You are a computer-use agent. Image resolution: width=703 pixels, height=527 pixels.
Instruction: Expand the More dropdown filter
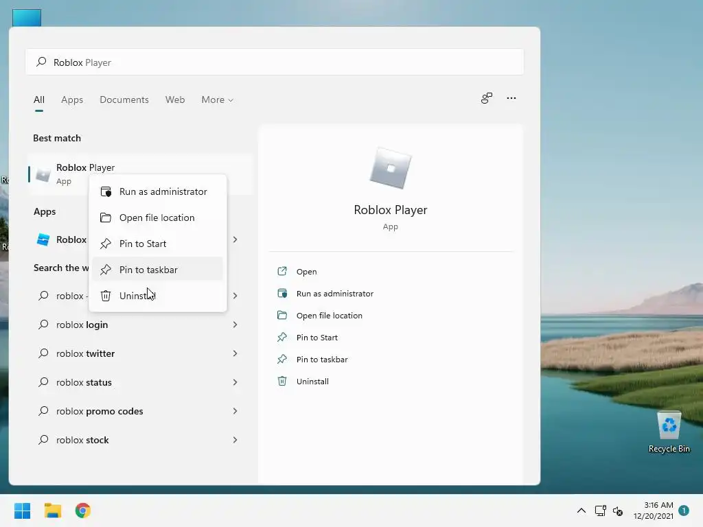point(218,99)
